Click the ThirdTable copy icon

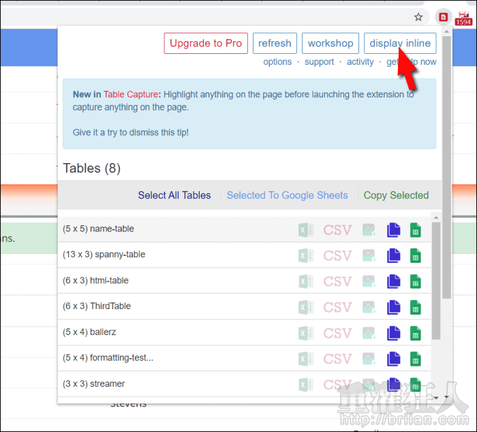pyautogui.click(x=393, y=307)
